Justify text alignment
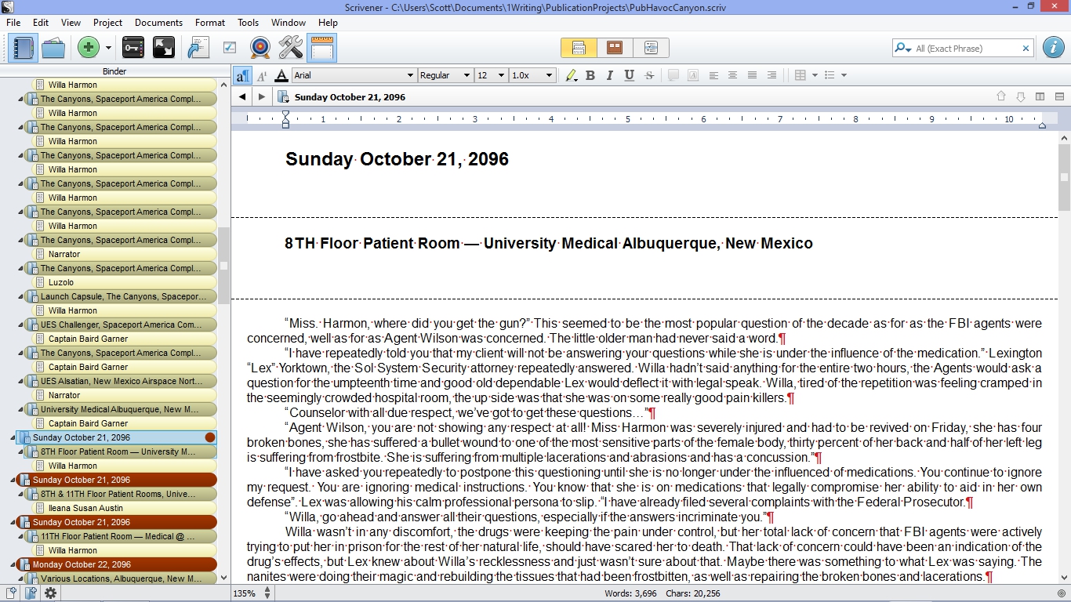 click(752, 75)
